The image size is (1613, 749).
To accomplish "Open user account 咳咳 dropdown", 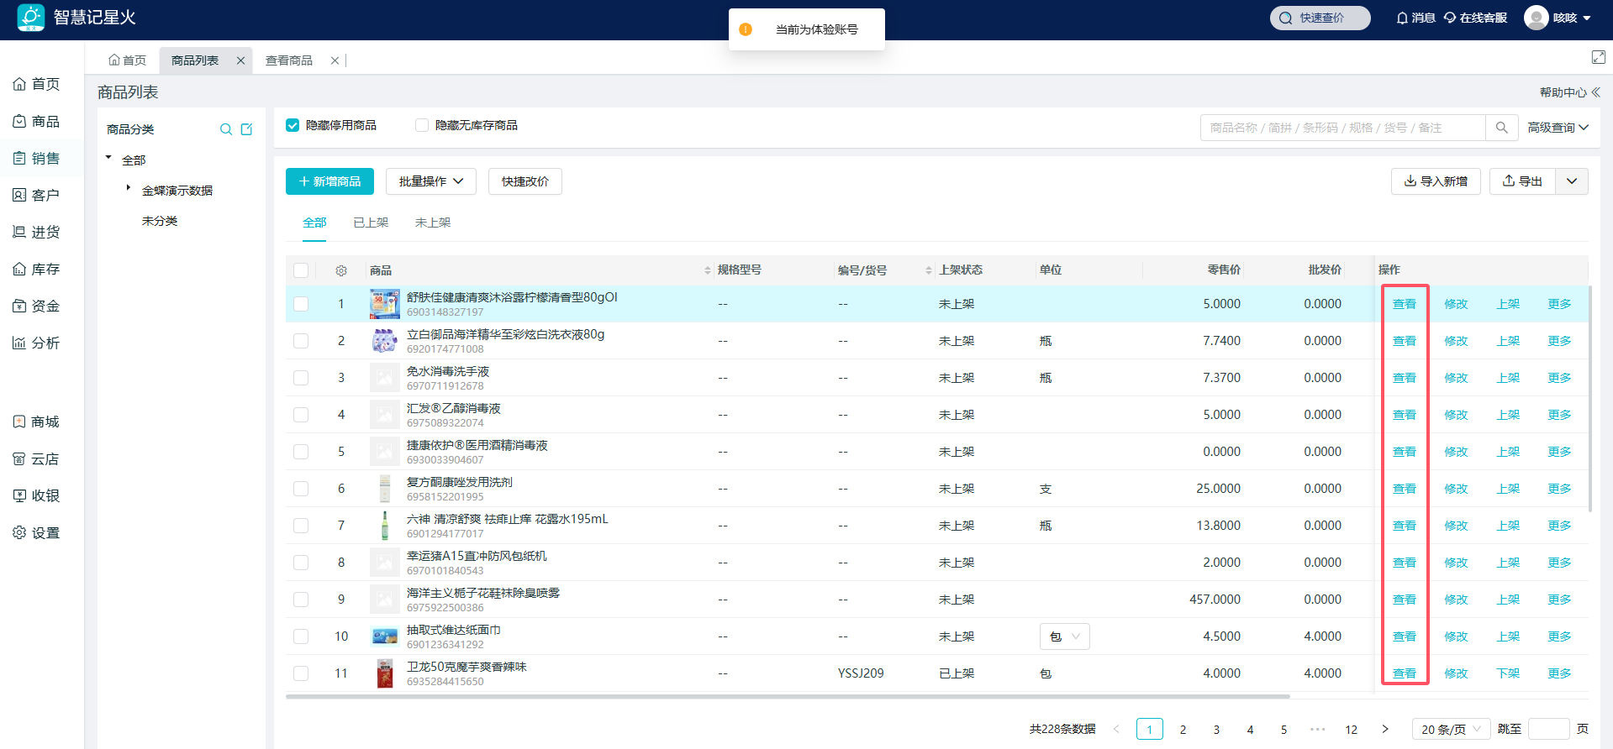I will (x=1572, y=18).
